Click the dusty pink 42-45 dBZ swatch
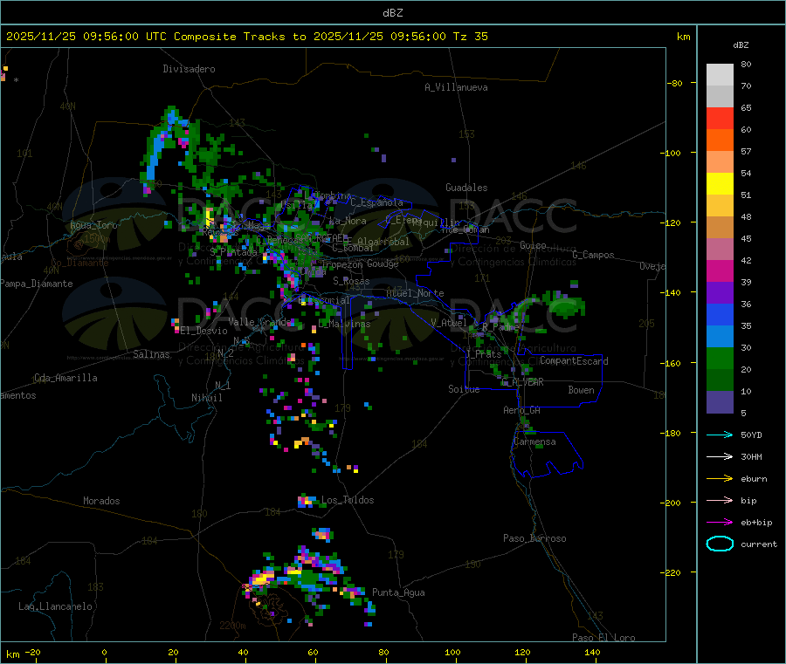Image resolution: width=786 pixels, height=664 pixels. (720, 249)
